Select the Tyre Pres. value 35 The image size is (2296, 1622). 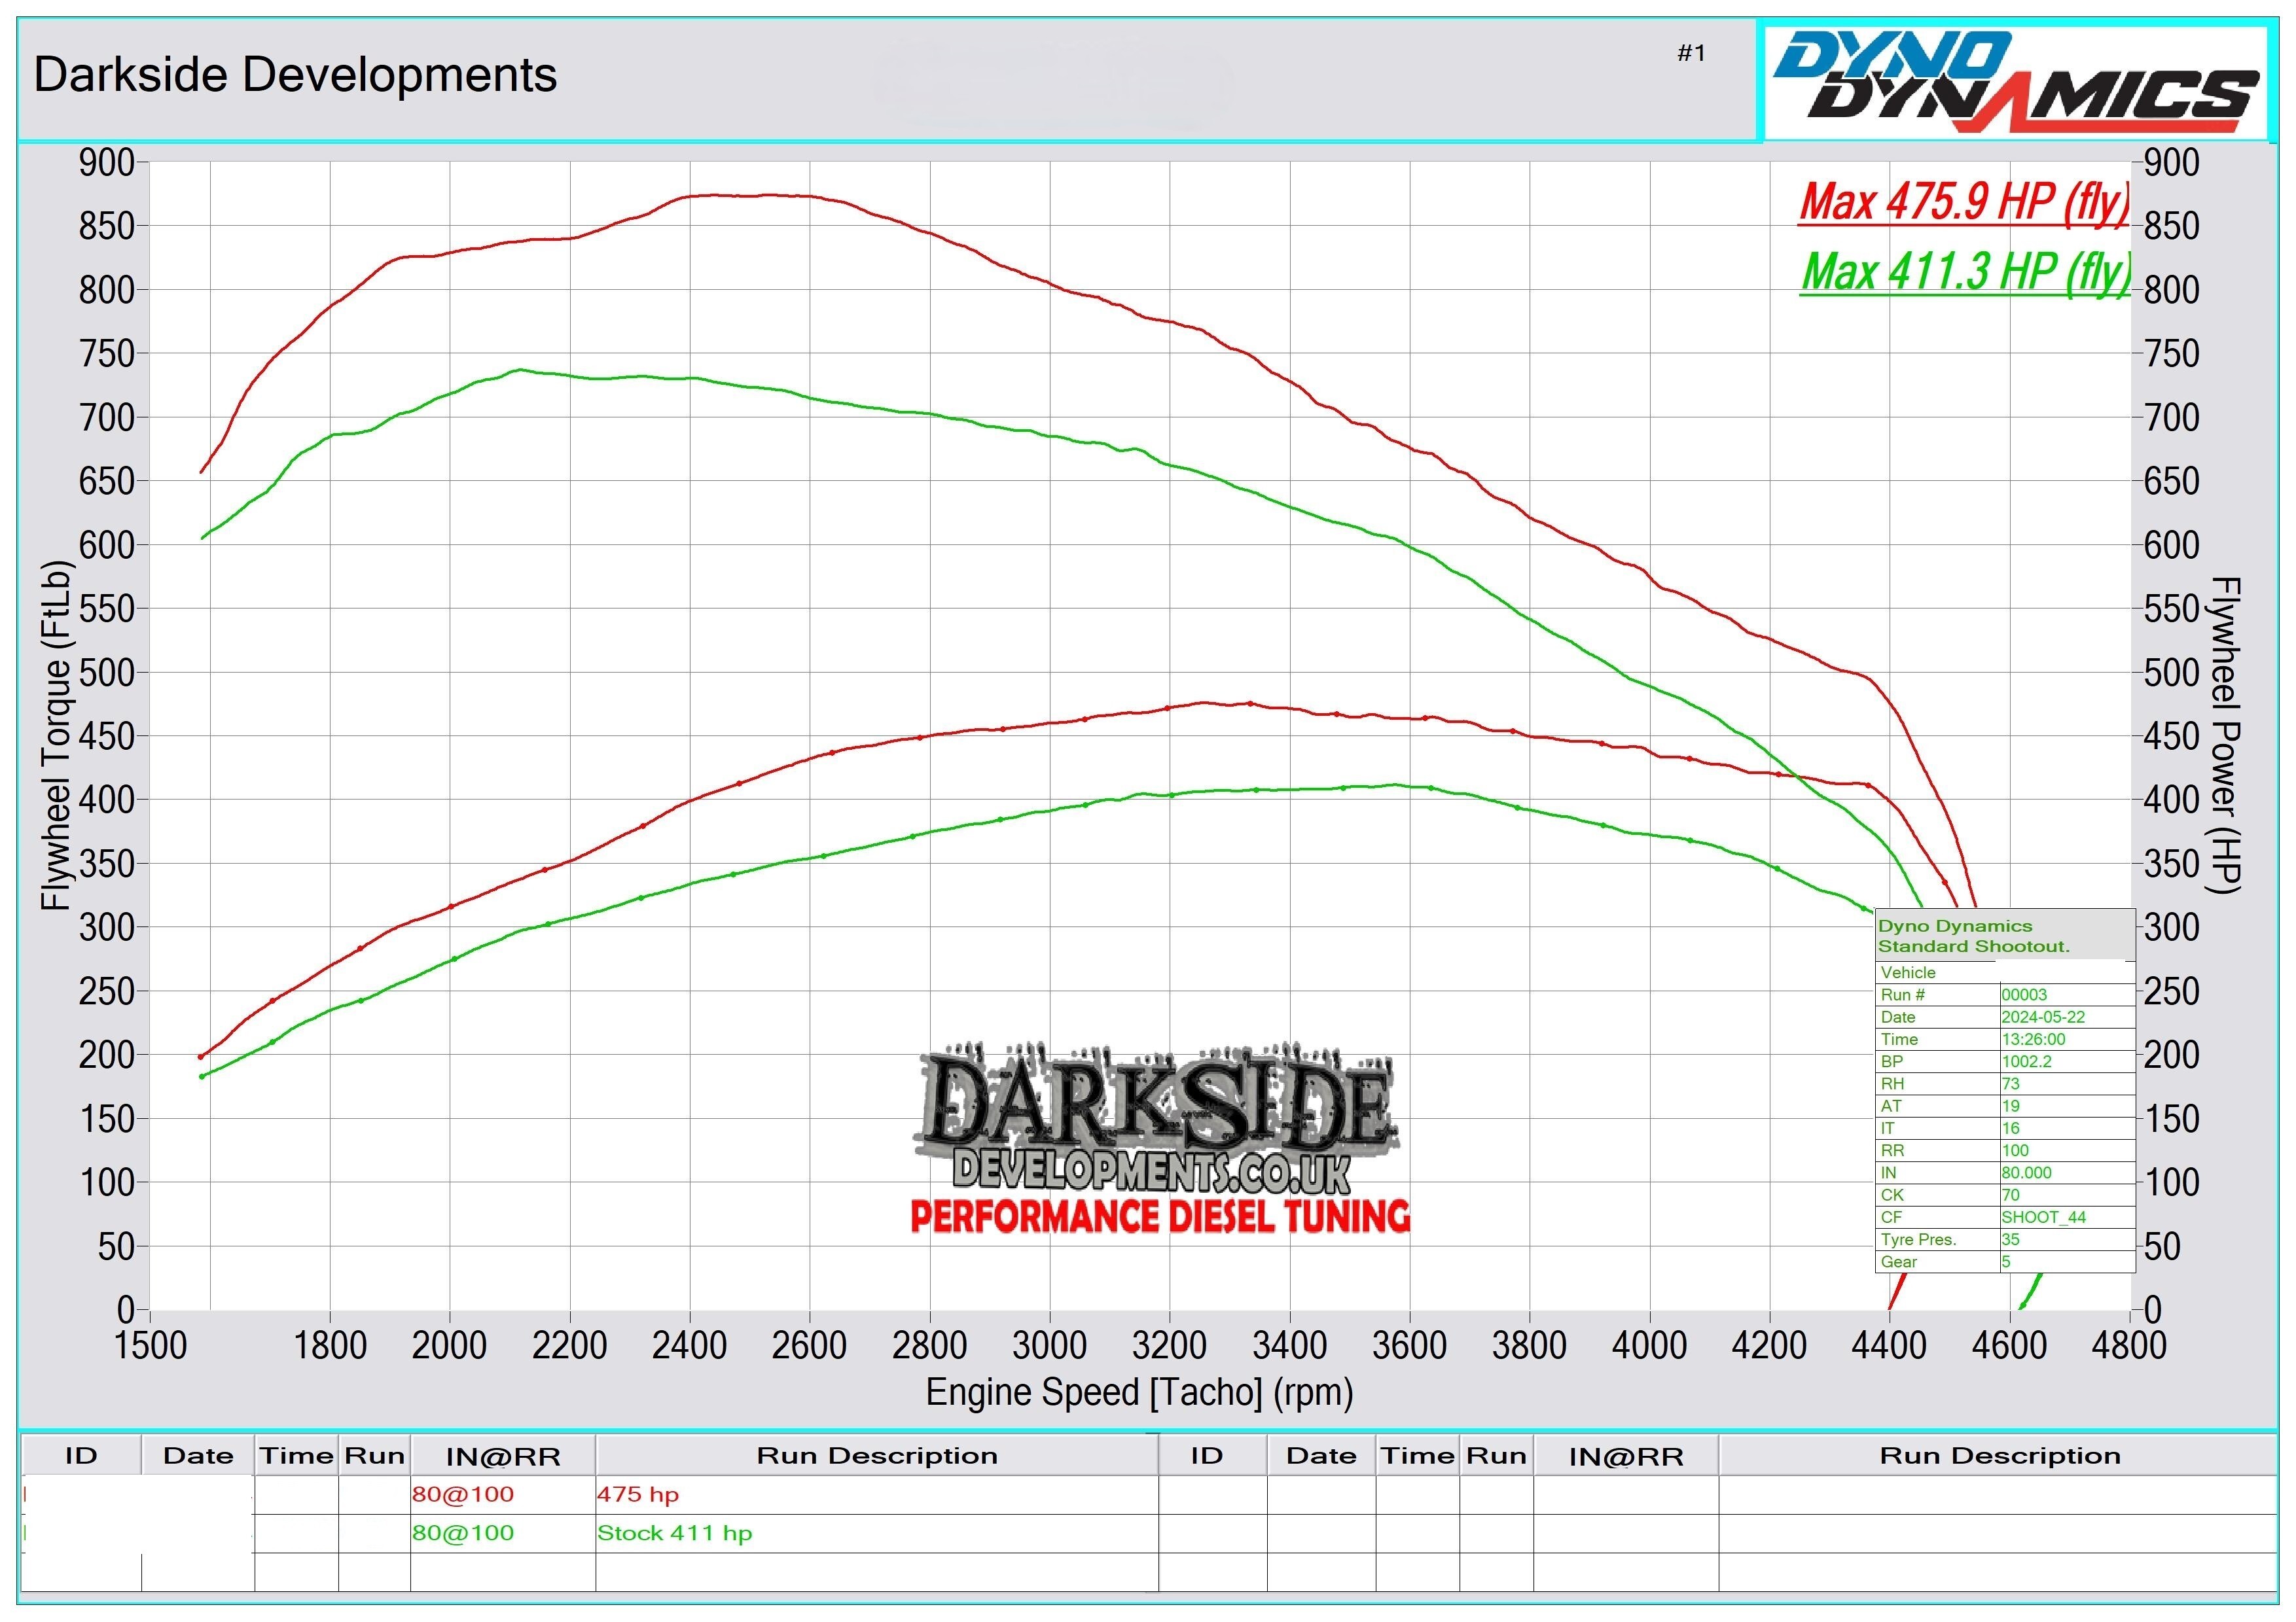(2010, 1239)
